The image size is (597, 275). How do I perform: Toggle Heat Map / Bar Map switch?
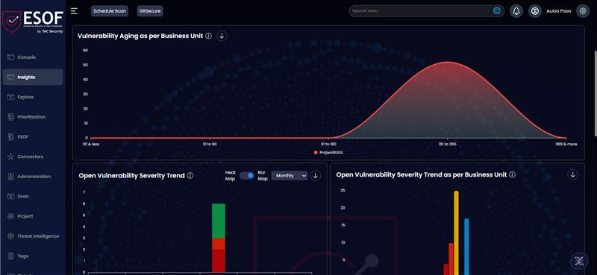[247, 175]
